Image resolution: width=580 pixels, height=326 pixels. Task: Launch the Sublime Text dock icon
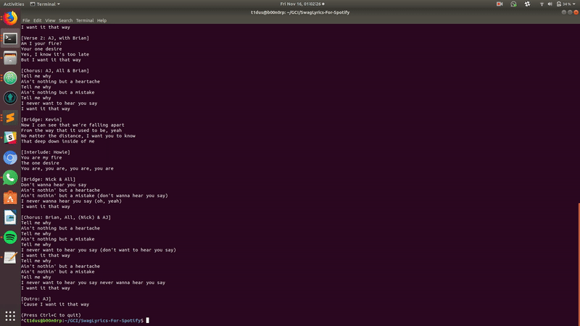10,118
